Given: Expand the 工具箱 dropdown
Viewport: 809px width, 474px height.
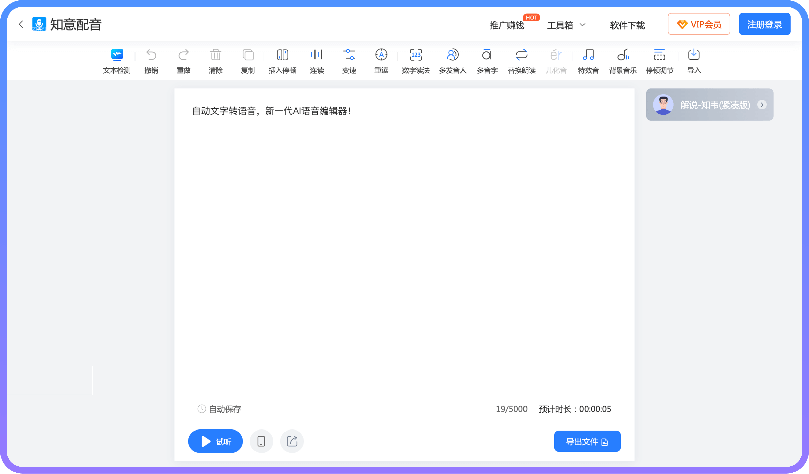Looking at the screenshot, I should (567, 25).
